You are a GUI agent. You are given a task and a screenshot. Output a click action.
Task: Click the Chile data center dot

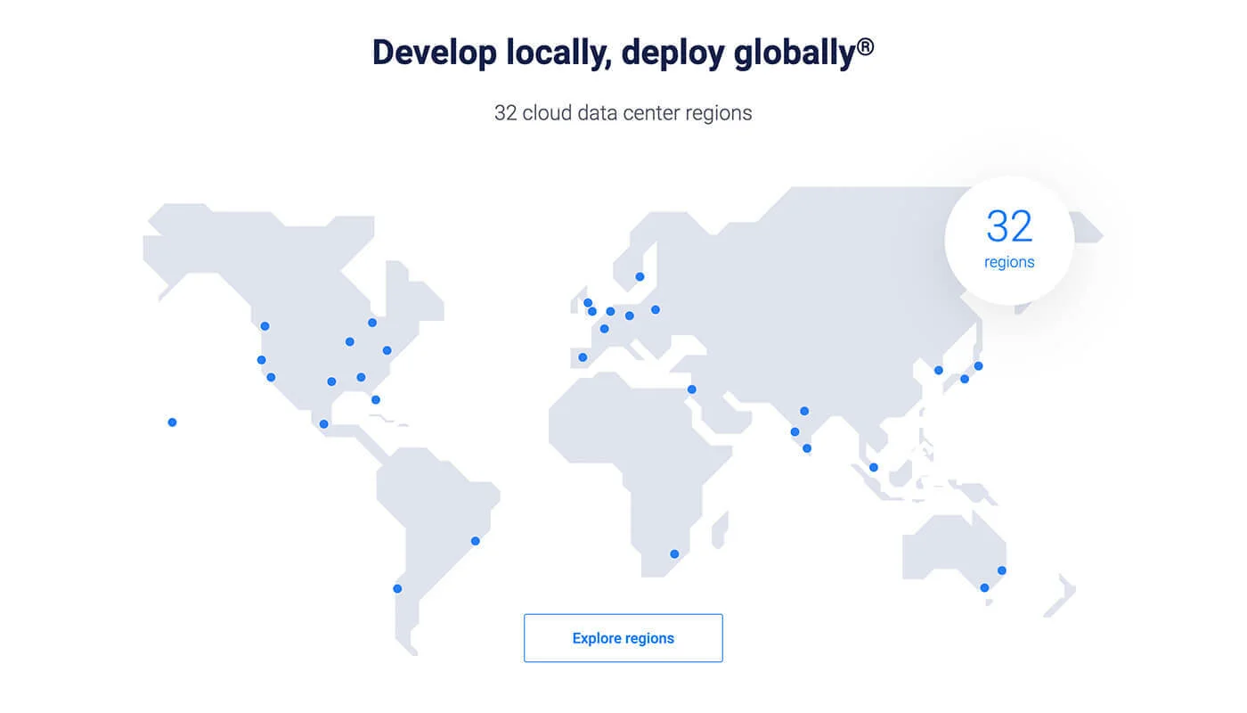pos(397,588)
